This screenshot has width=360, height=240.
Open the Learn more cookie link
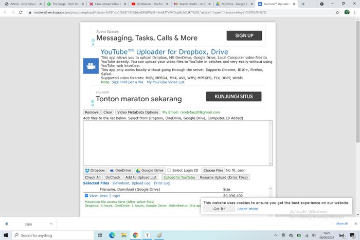click(x=248, y=209)
